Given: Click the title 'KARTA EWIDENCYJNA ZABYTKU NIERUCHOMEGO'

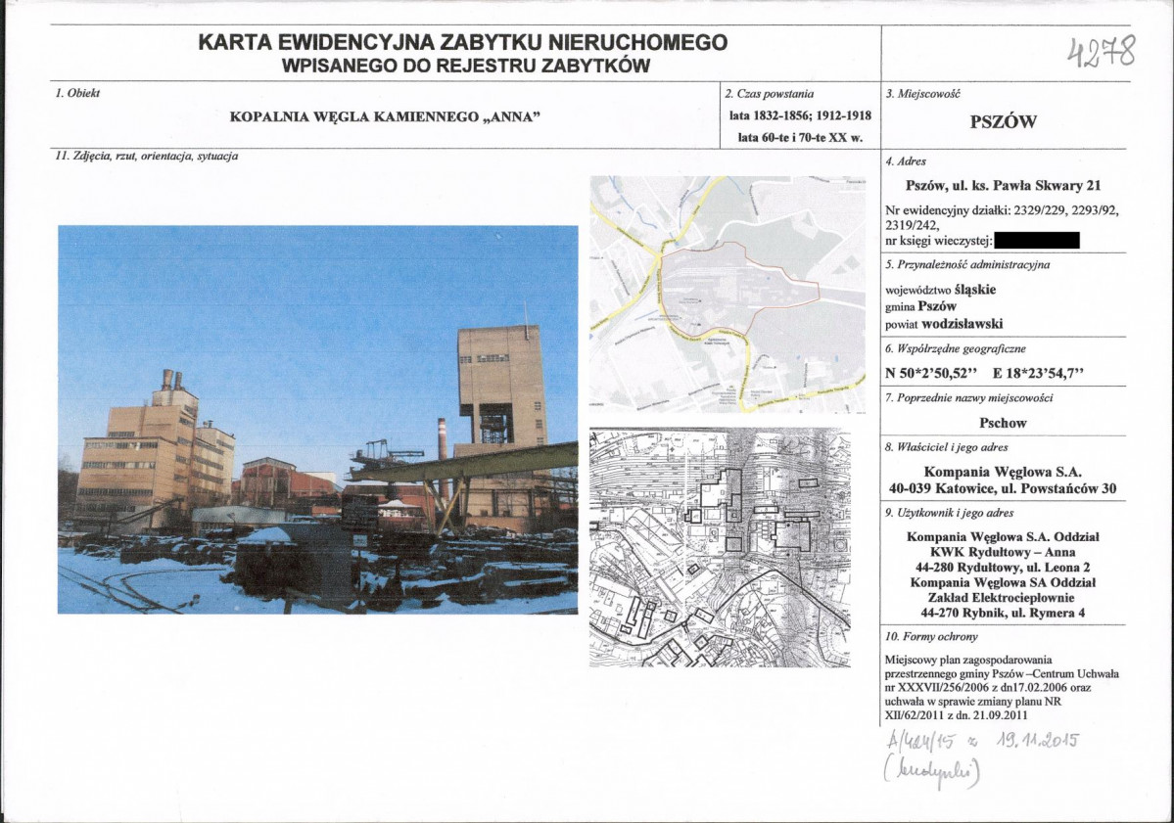Looking at the screenshot, I should (x=462, y=43).
